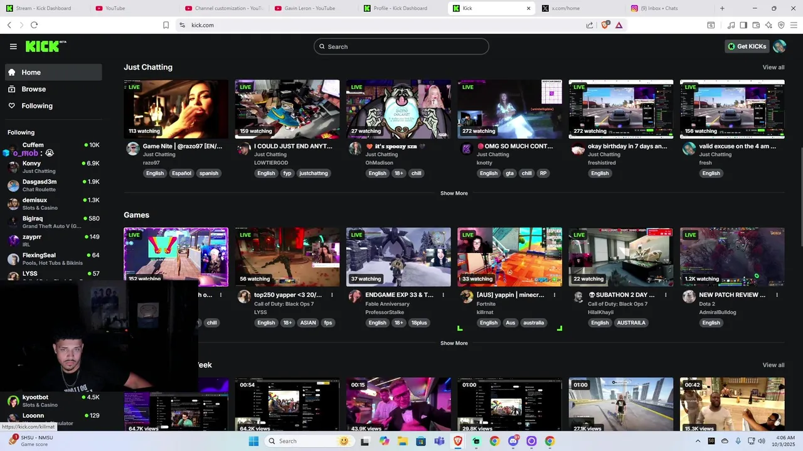803x451 pixels.
Task: Open three-dot menu for NEW PATCH REVIEW stream
Action: tap(777, 295)
